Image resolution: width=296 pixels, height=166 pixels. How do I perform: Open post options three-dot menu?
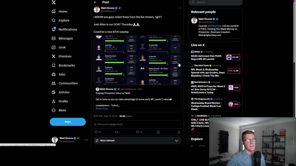tap(180, 8)
